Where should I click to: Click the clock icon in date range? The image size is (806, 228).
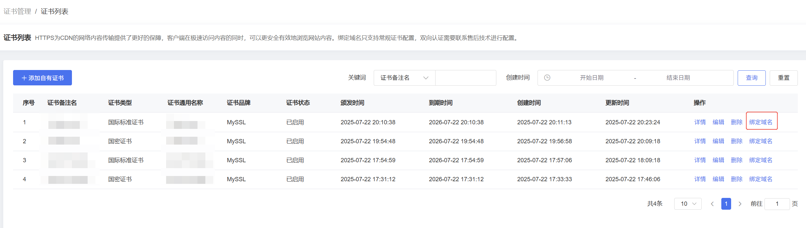click(x=547, y=78)
